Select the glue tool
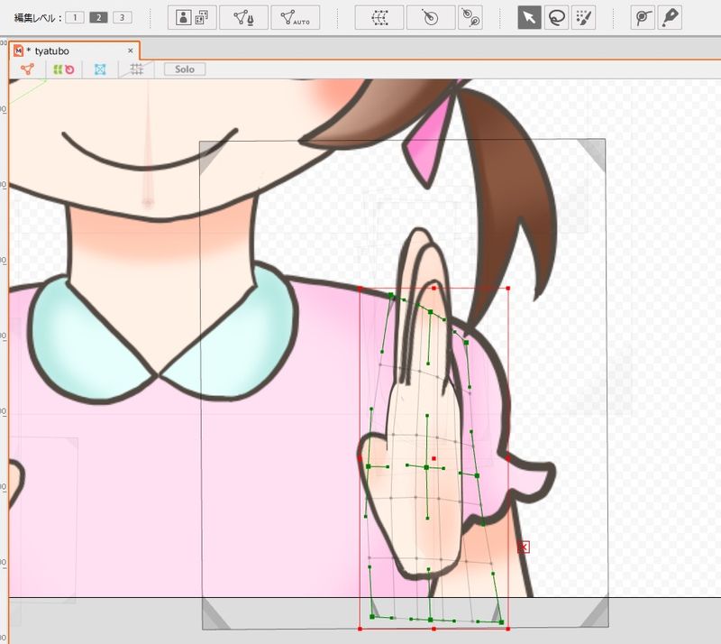721x644 pixels. [x=642, y=17]
